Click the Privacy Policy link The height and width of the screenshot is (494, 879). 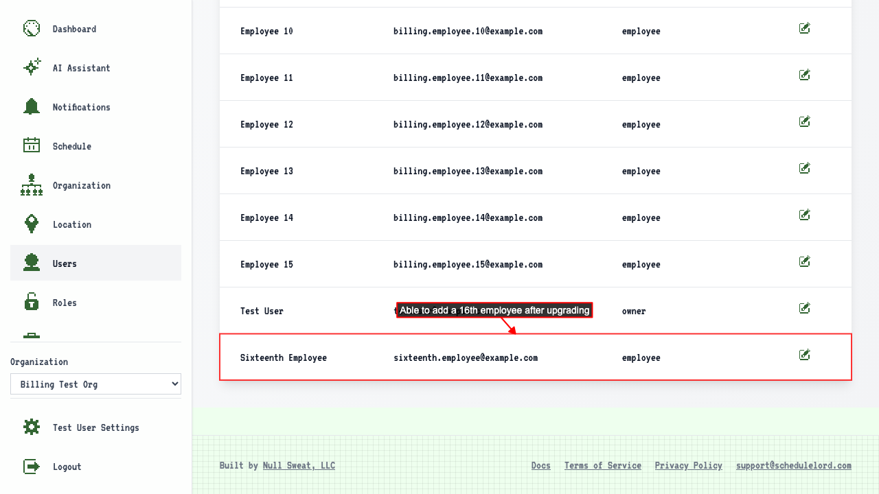click(x=689, y=465)
